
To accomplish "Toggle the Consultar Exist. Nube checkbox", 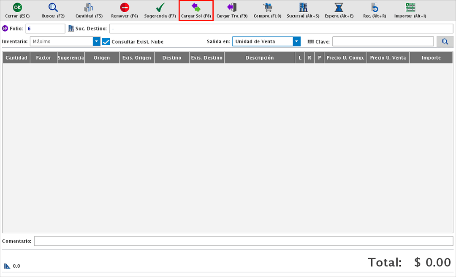I will [106, 42].
